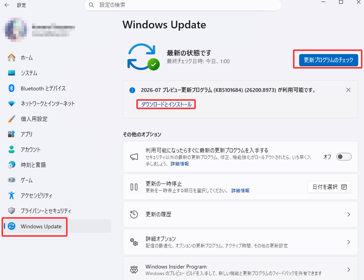364x280 pixels.
Task: Click the Windows Update sync icon in sidebar
Action: (x=12, y=226)
